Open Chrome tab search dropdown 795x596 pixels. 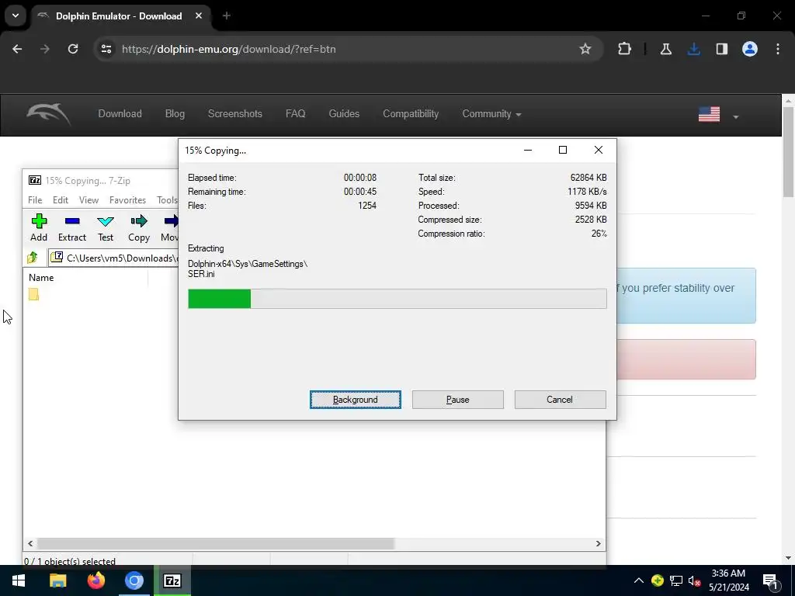point(16,16)
